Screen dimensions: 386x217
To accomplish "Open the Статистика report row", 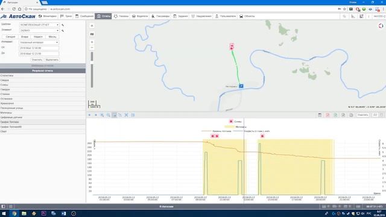I will (x=43, y=75).
